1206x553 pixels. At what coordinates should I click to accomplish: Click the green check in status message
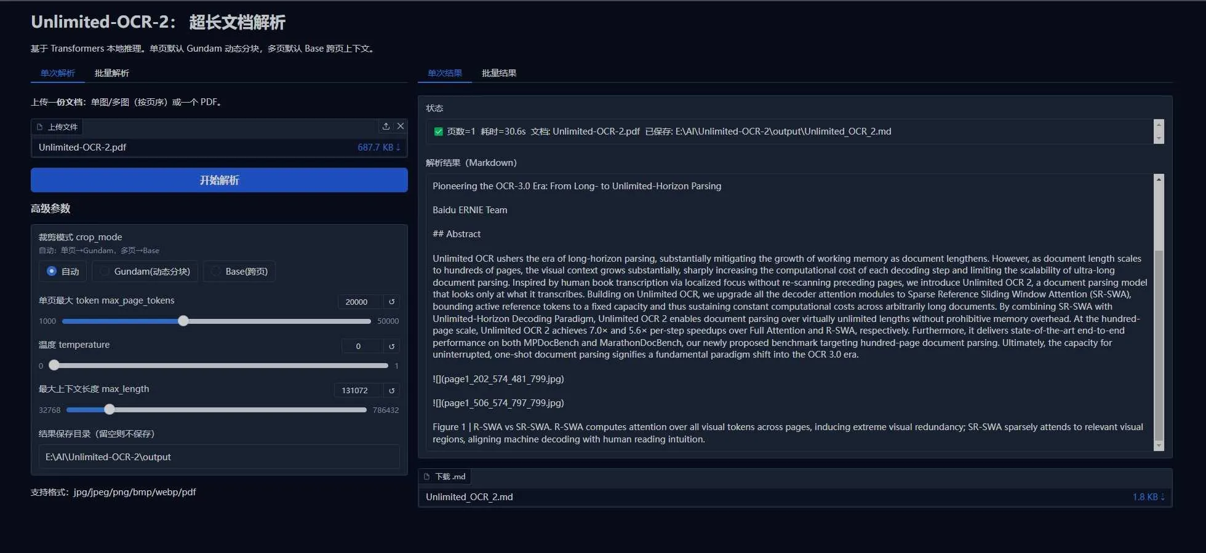click(439, 131)
